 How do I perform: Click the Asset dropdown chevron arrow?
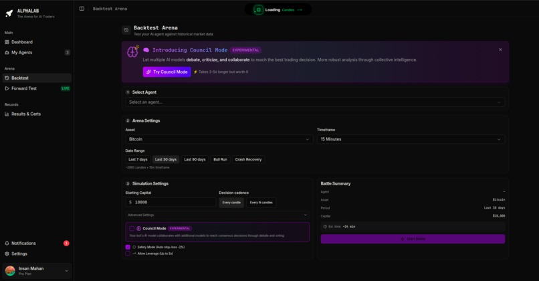pos(307,139)
